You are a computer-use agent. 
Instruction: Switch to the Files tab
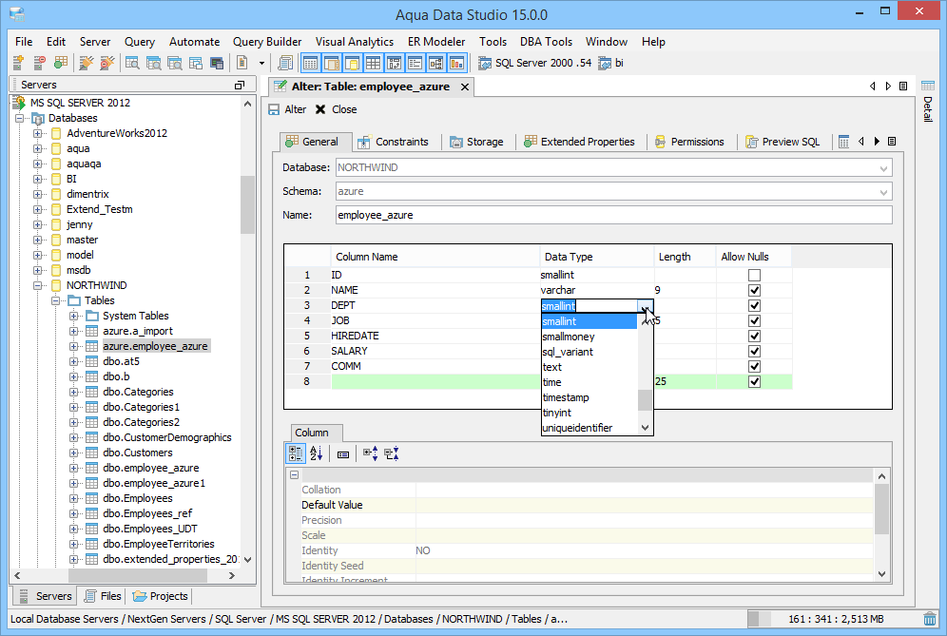pos(102,596)
